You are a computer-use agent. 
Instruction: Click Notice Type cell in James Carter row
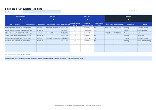click(41, 28)
